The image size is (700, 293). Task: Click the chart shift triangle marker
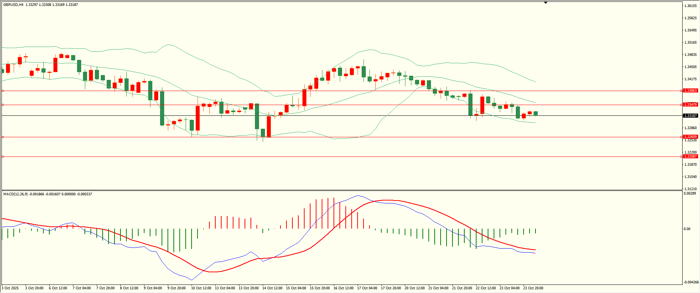tap(545, 3)
